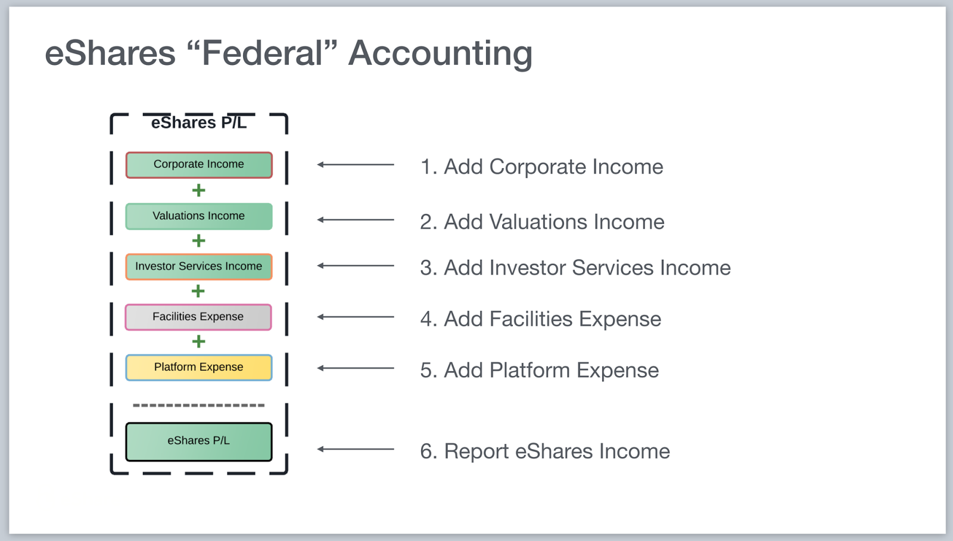
Task: Select the yellow Platform Expense box
Action: click(199, 368)
